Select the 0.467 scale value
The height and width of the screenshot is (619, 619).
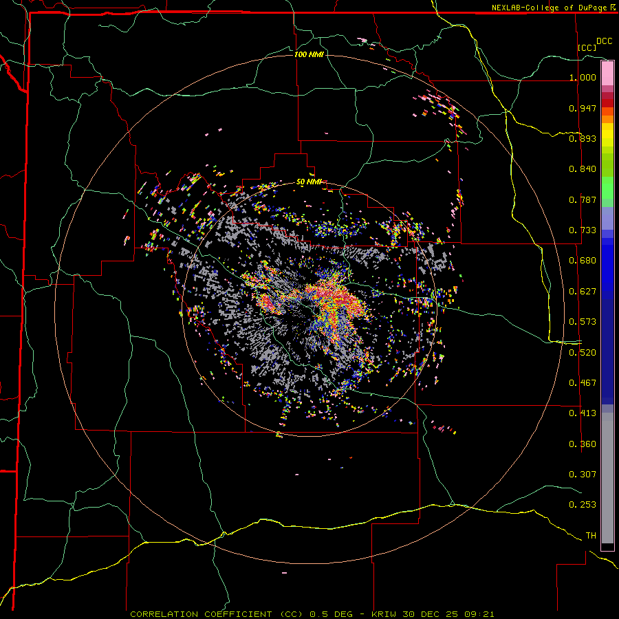583,382
